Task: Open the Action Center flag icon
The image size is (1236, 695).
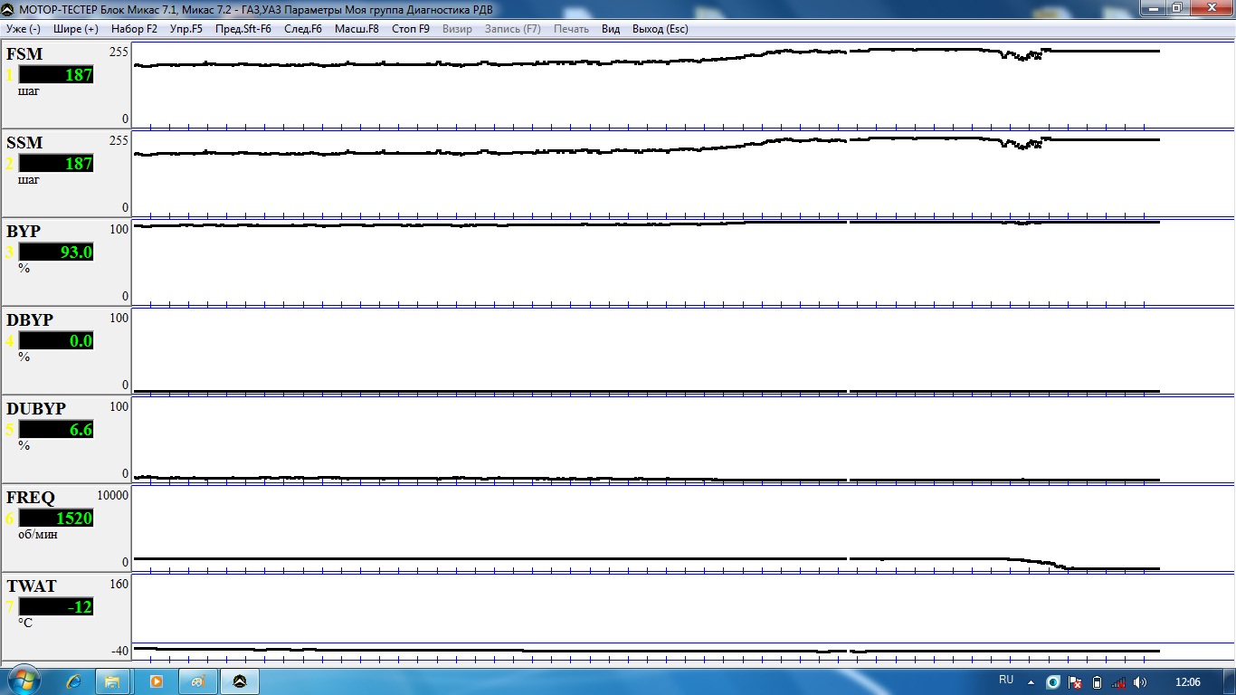Action: [1075, 682]
